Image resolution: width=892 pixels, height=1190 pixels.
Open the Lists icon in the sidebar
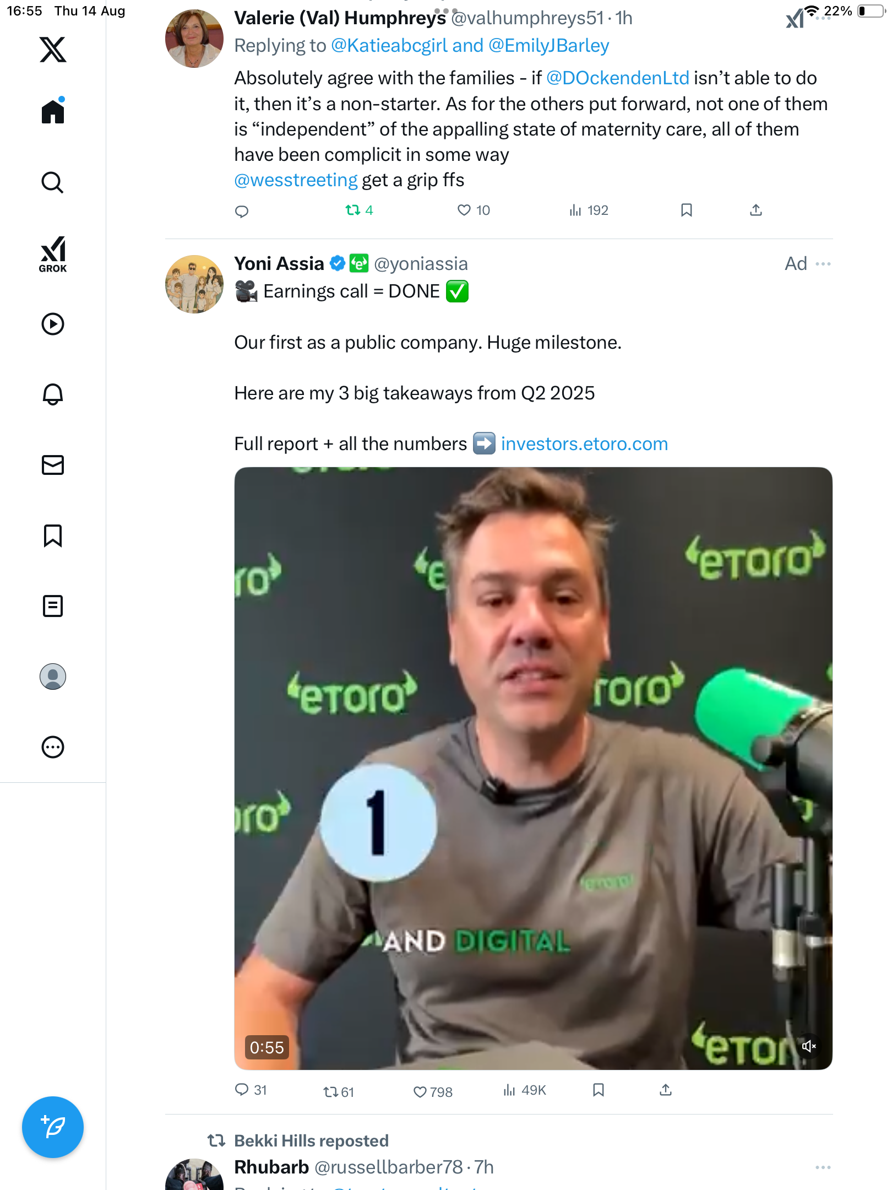click(x=53, y=606)
